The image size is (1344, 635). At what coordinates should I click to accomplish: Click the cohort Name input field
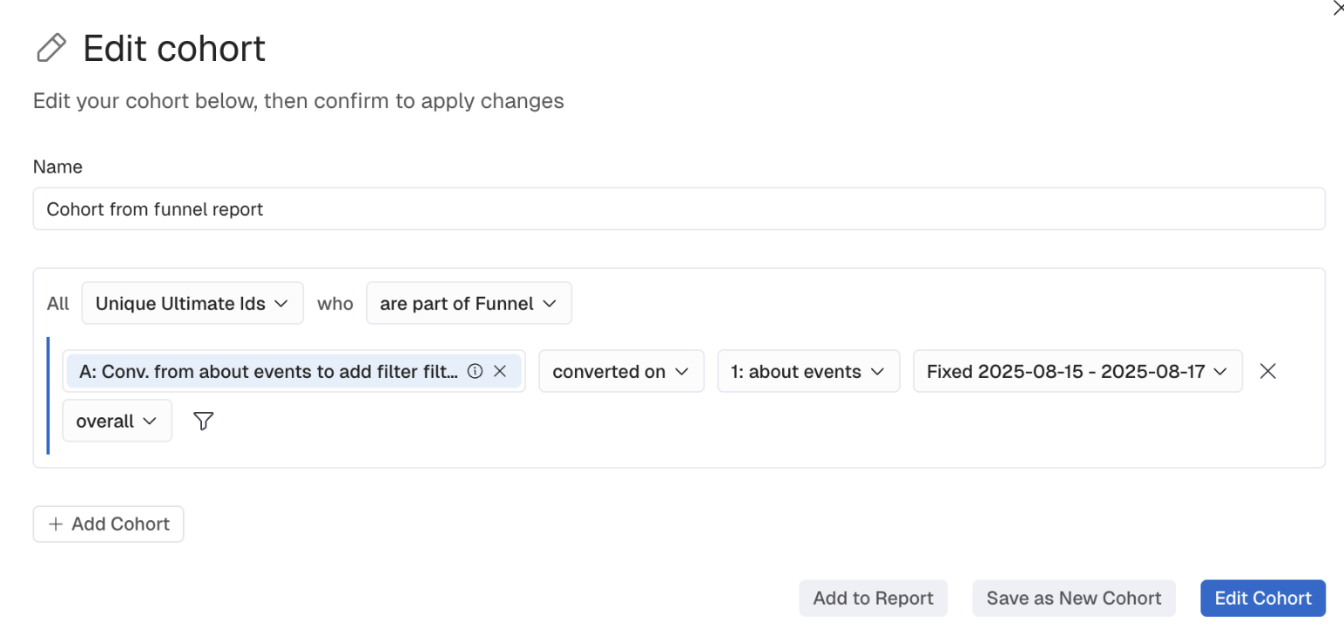(679, 209)
